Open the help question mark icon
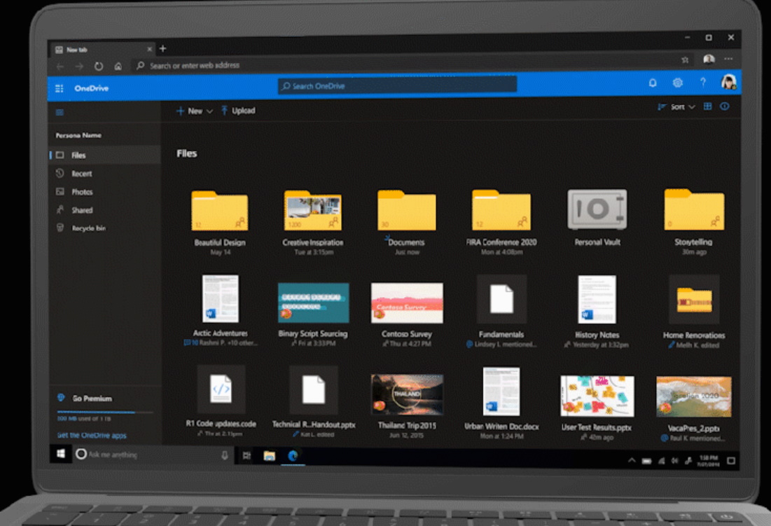 point(703,83)
